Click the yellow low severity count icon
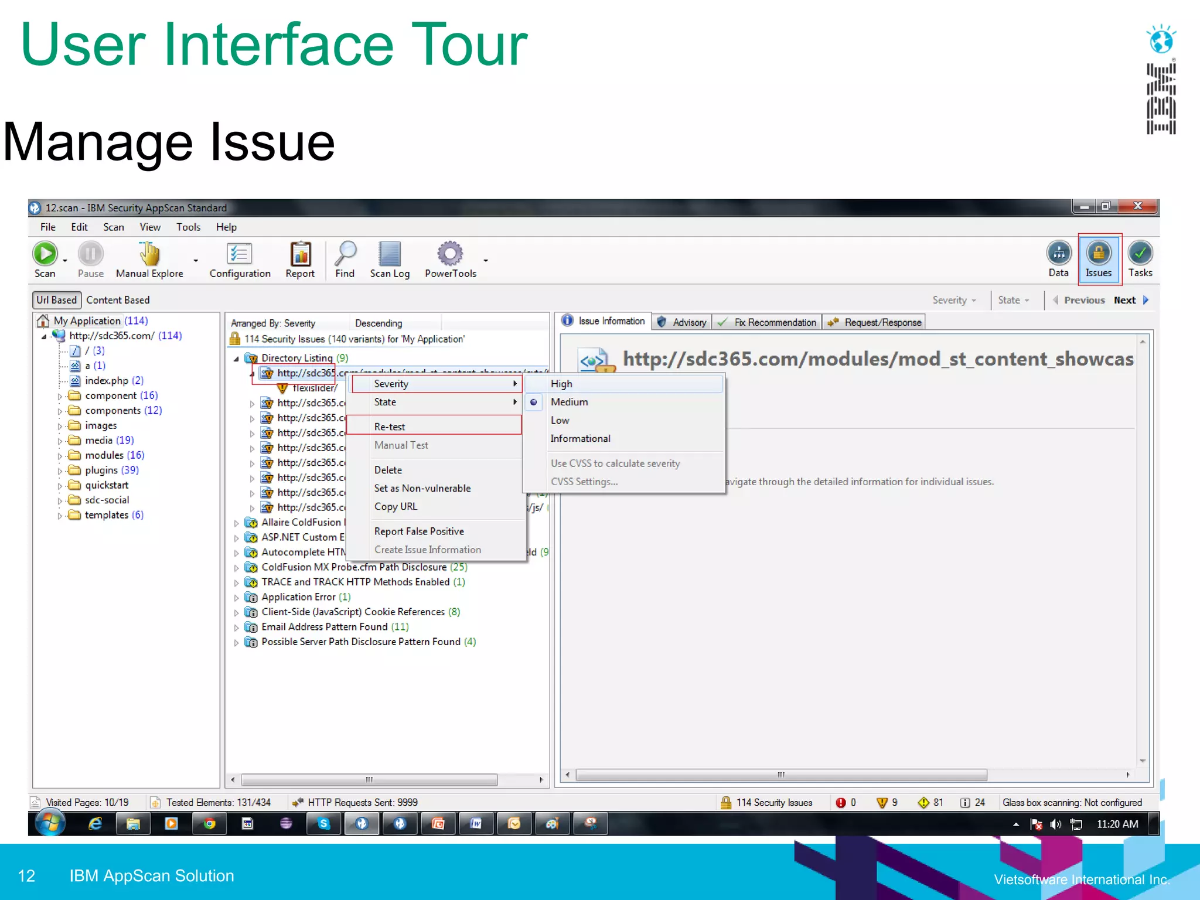 (923, 802)
